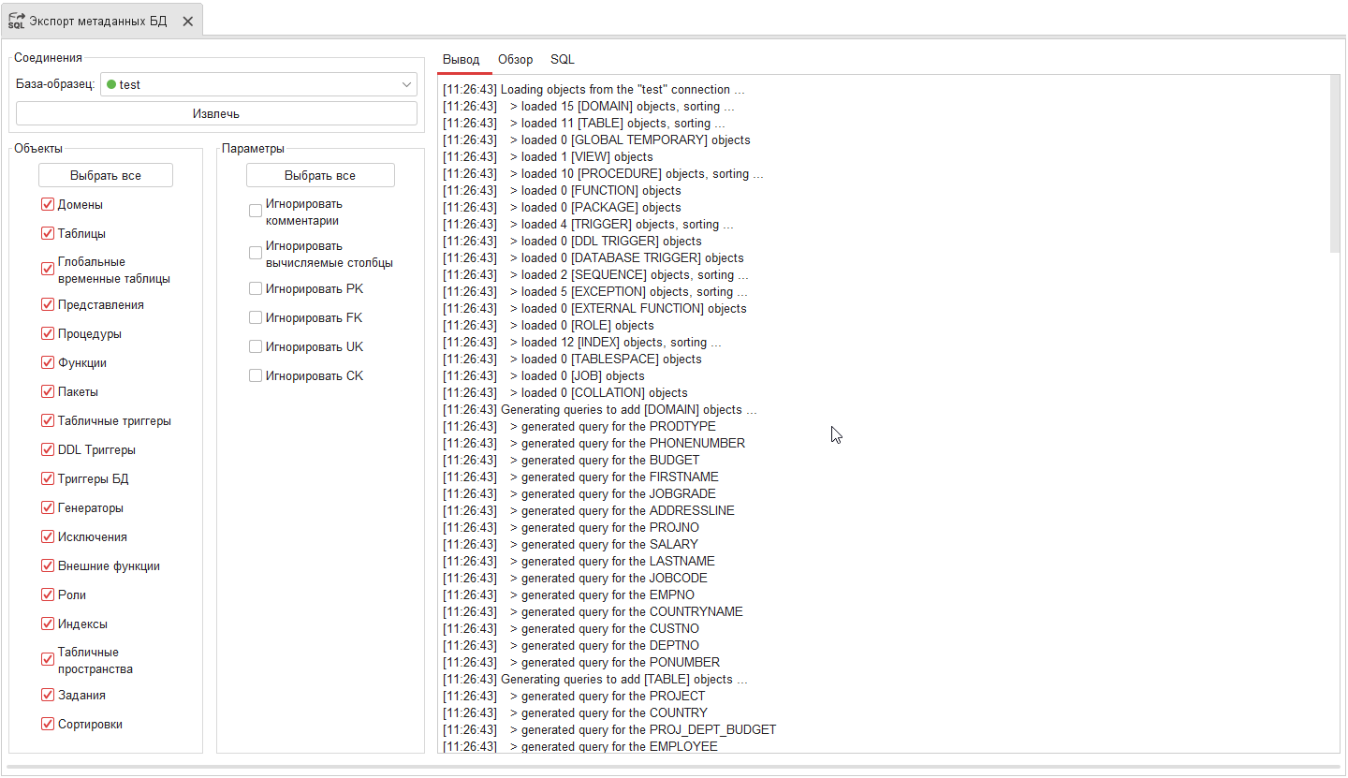Viewport: 1348px width, 778px height.
Task: Open the SQL tab
Action: coord(563,59)
